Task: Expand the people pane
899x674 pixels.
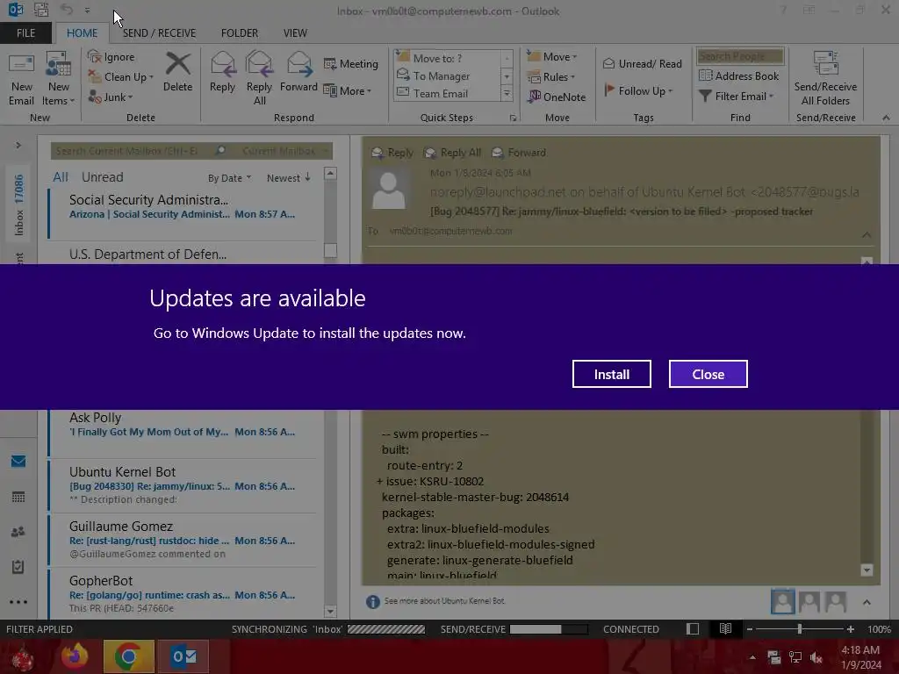Action: click(867, 602)
